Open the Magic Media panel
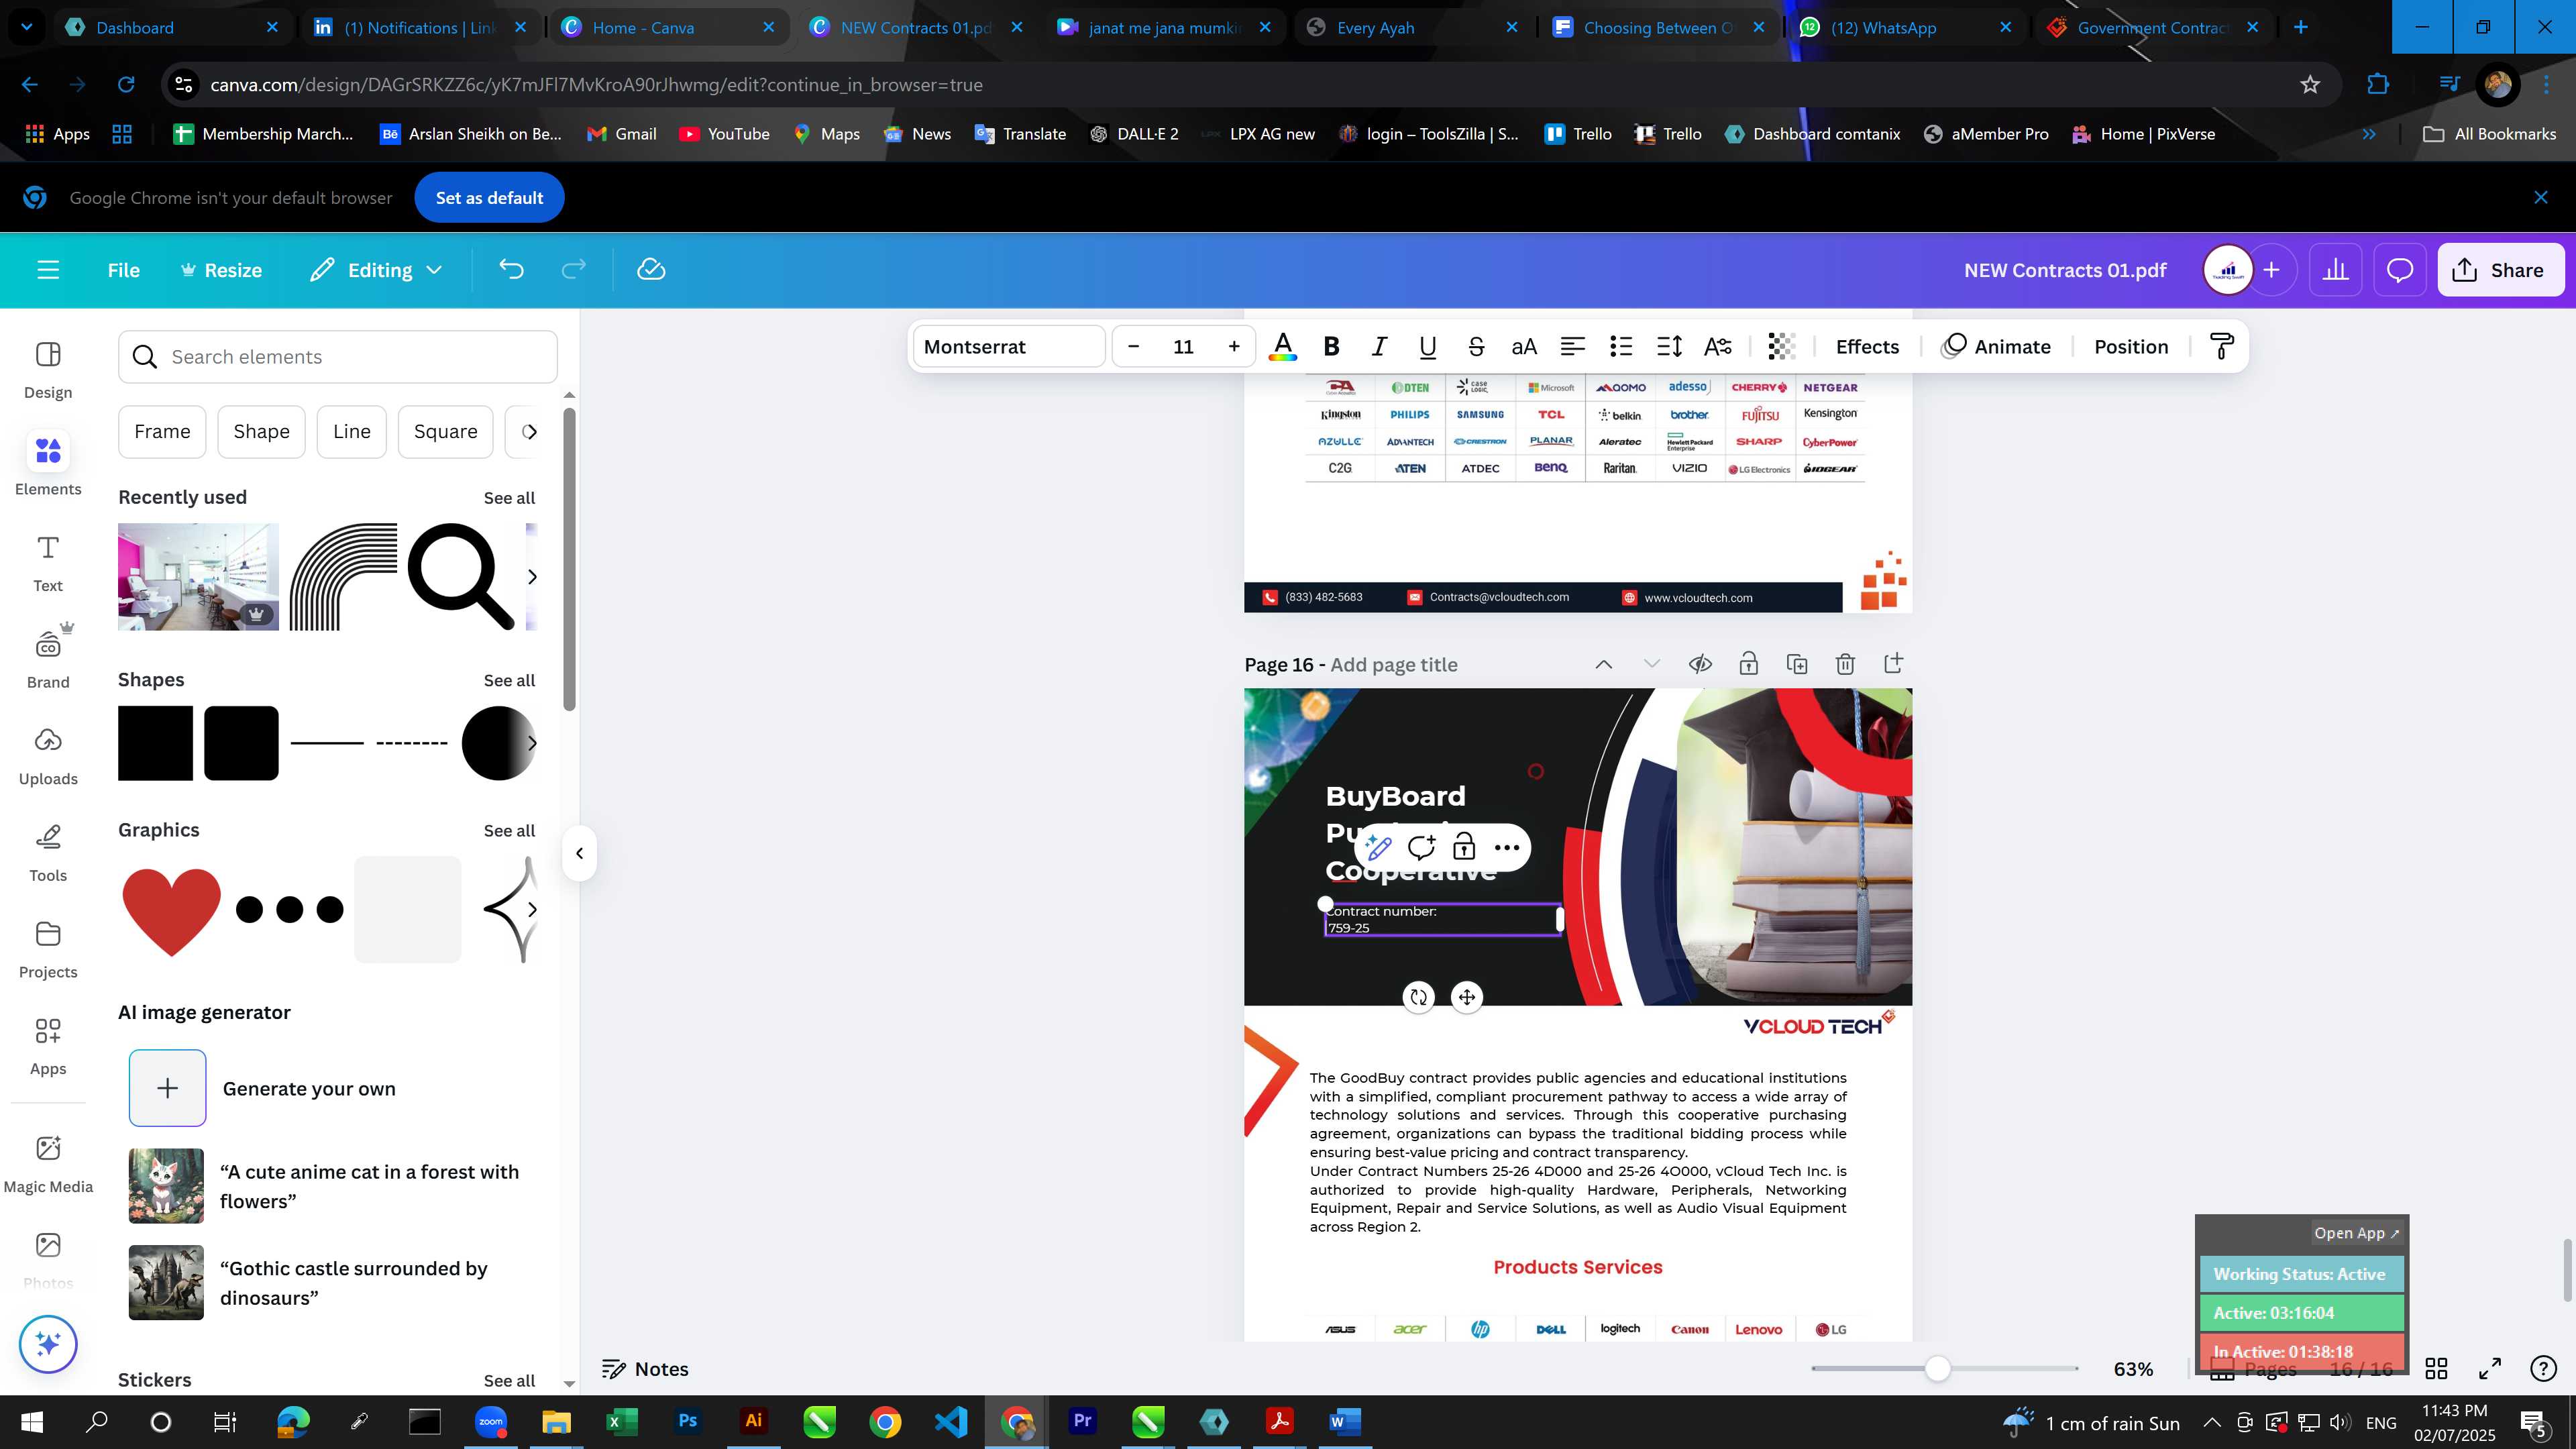The height and width of the screenshot is (1449, 2576). 48,1164
